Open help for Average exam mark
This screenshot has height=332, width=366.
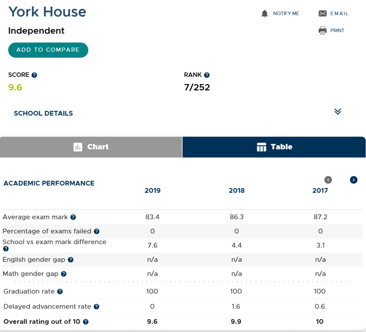pos(73,217)
